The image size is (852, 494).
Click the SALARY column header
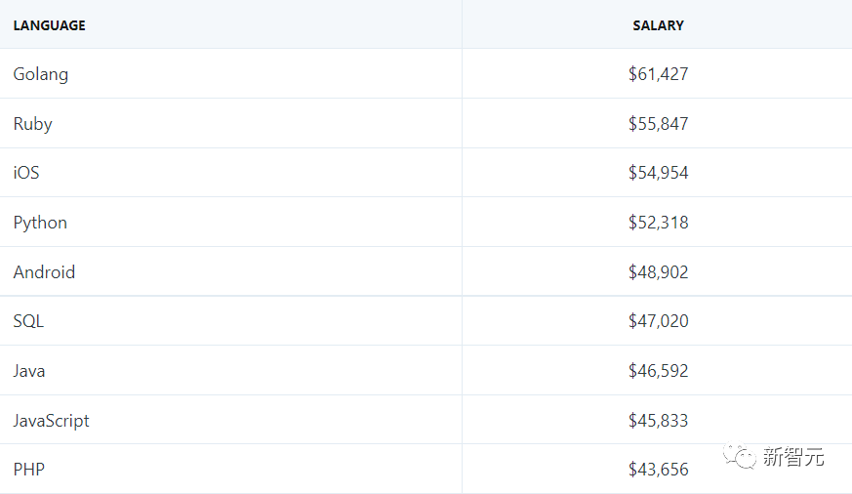click(x=658, y=25)
